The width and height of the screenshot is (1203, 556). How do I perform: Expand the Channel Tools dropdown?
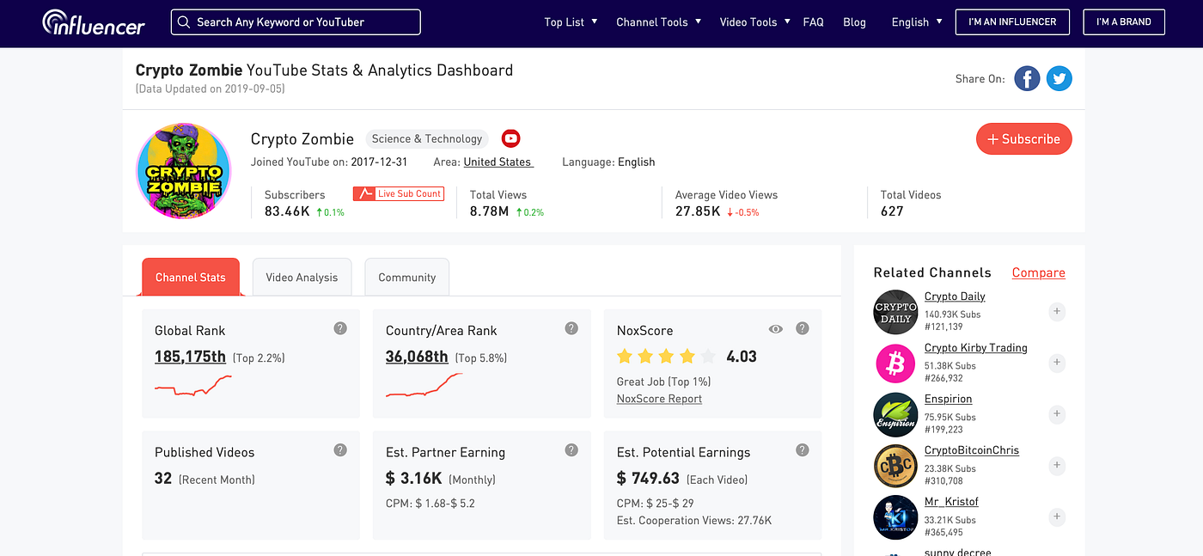pyautogui.click(x=659, y=22)
